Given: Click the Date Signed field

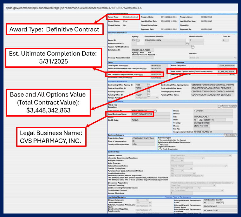Looking at the screenshot, I should click(159, 65).
